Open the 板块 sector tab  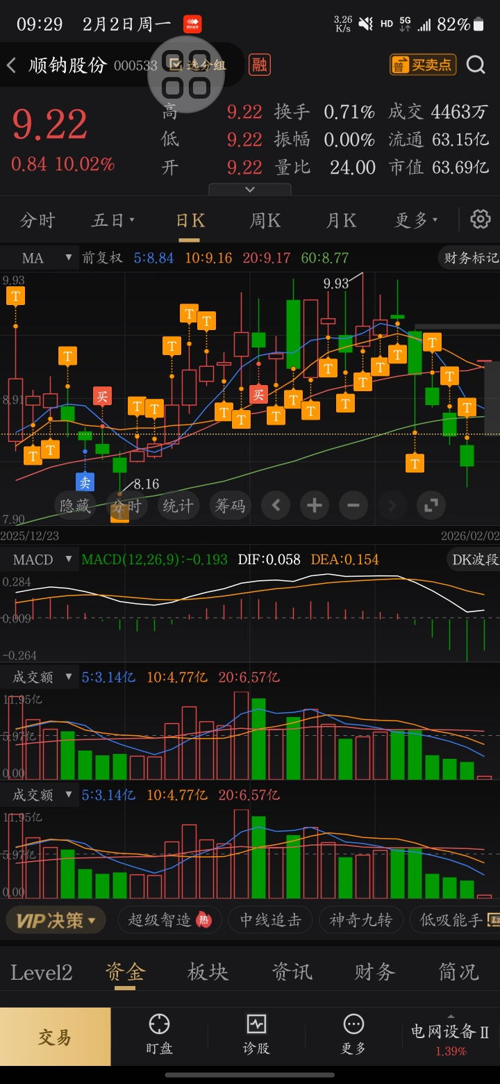(x=208, y=972)
